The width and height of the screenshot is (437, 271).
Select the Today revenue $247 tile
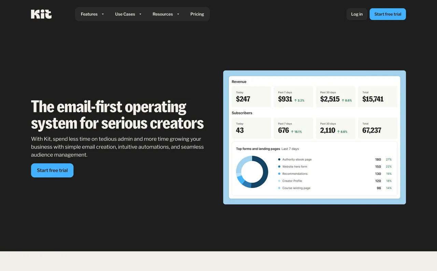pyautogui.click(x=251, y=96)
